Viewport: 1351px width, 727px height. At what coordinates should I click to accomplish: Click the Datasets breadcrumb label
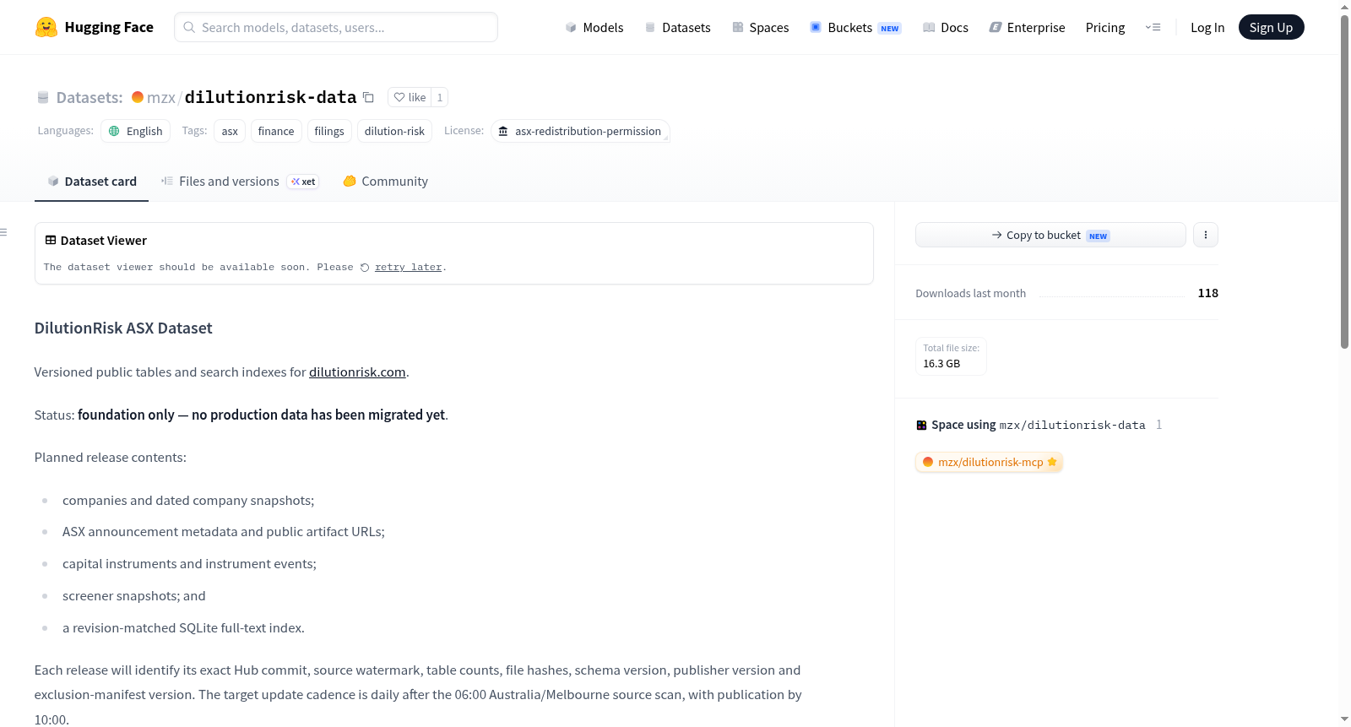click(90, 98)
